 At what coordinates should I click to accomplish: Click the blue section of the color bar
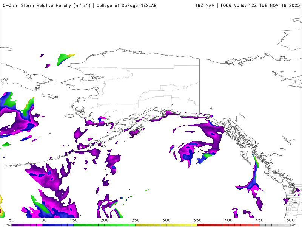tap(58, 225)
